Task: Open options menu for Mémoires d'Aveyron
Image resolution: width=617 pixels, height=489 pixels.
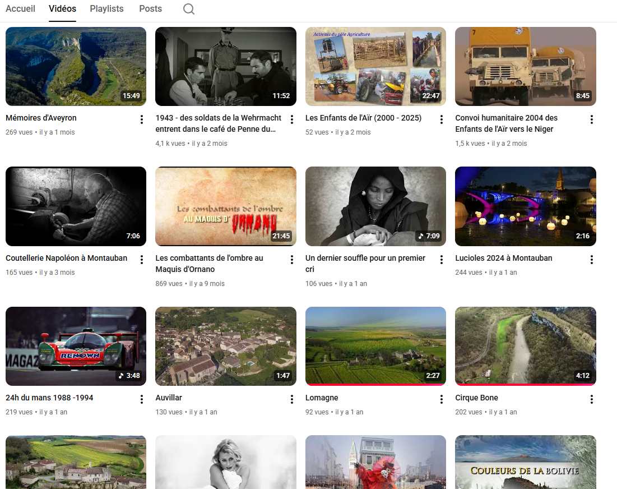Action: (142, 119)
